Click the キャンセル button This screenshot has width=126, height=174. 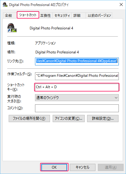83,167
